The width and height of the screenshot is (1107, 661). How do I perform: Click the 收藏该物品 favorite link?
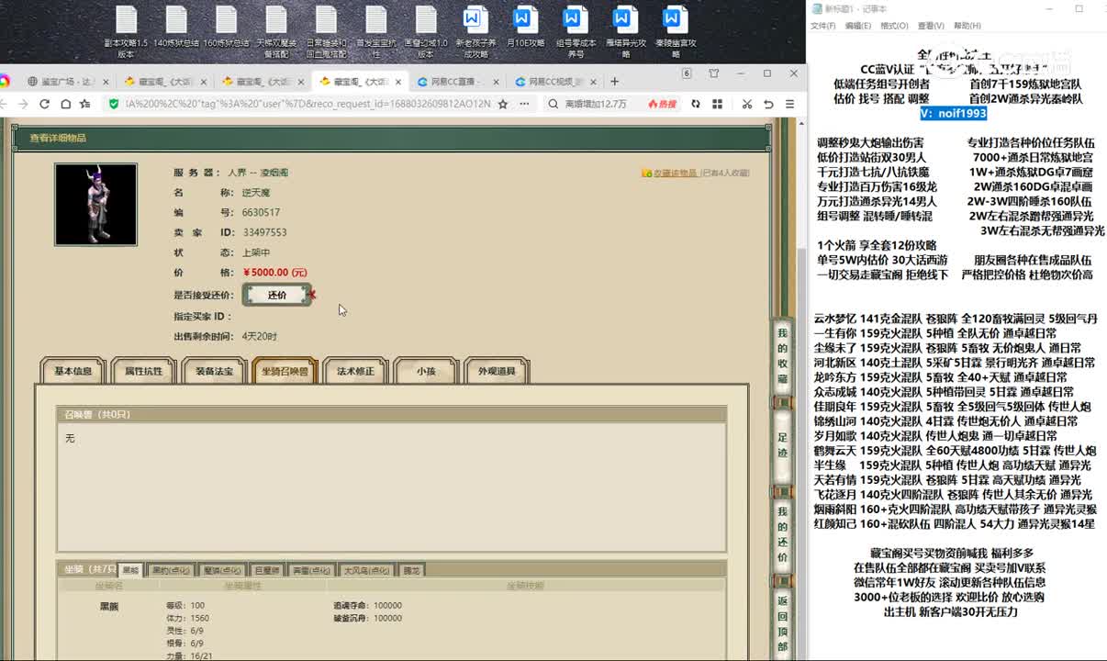(676, 173)
